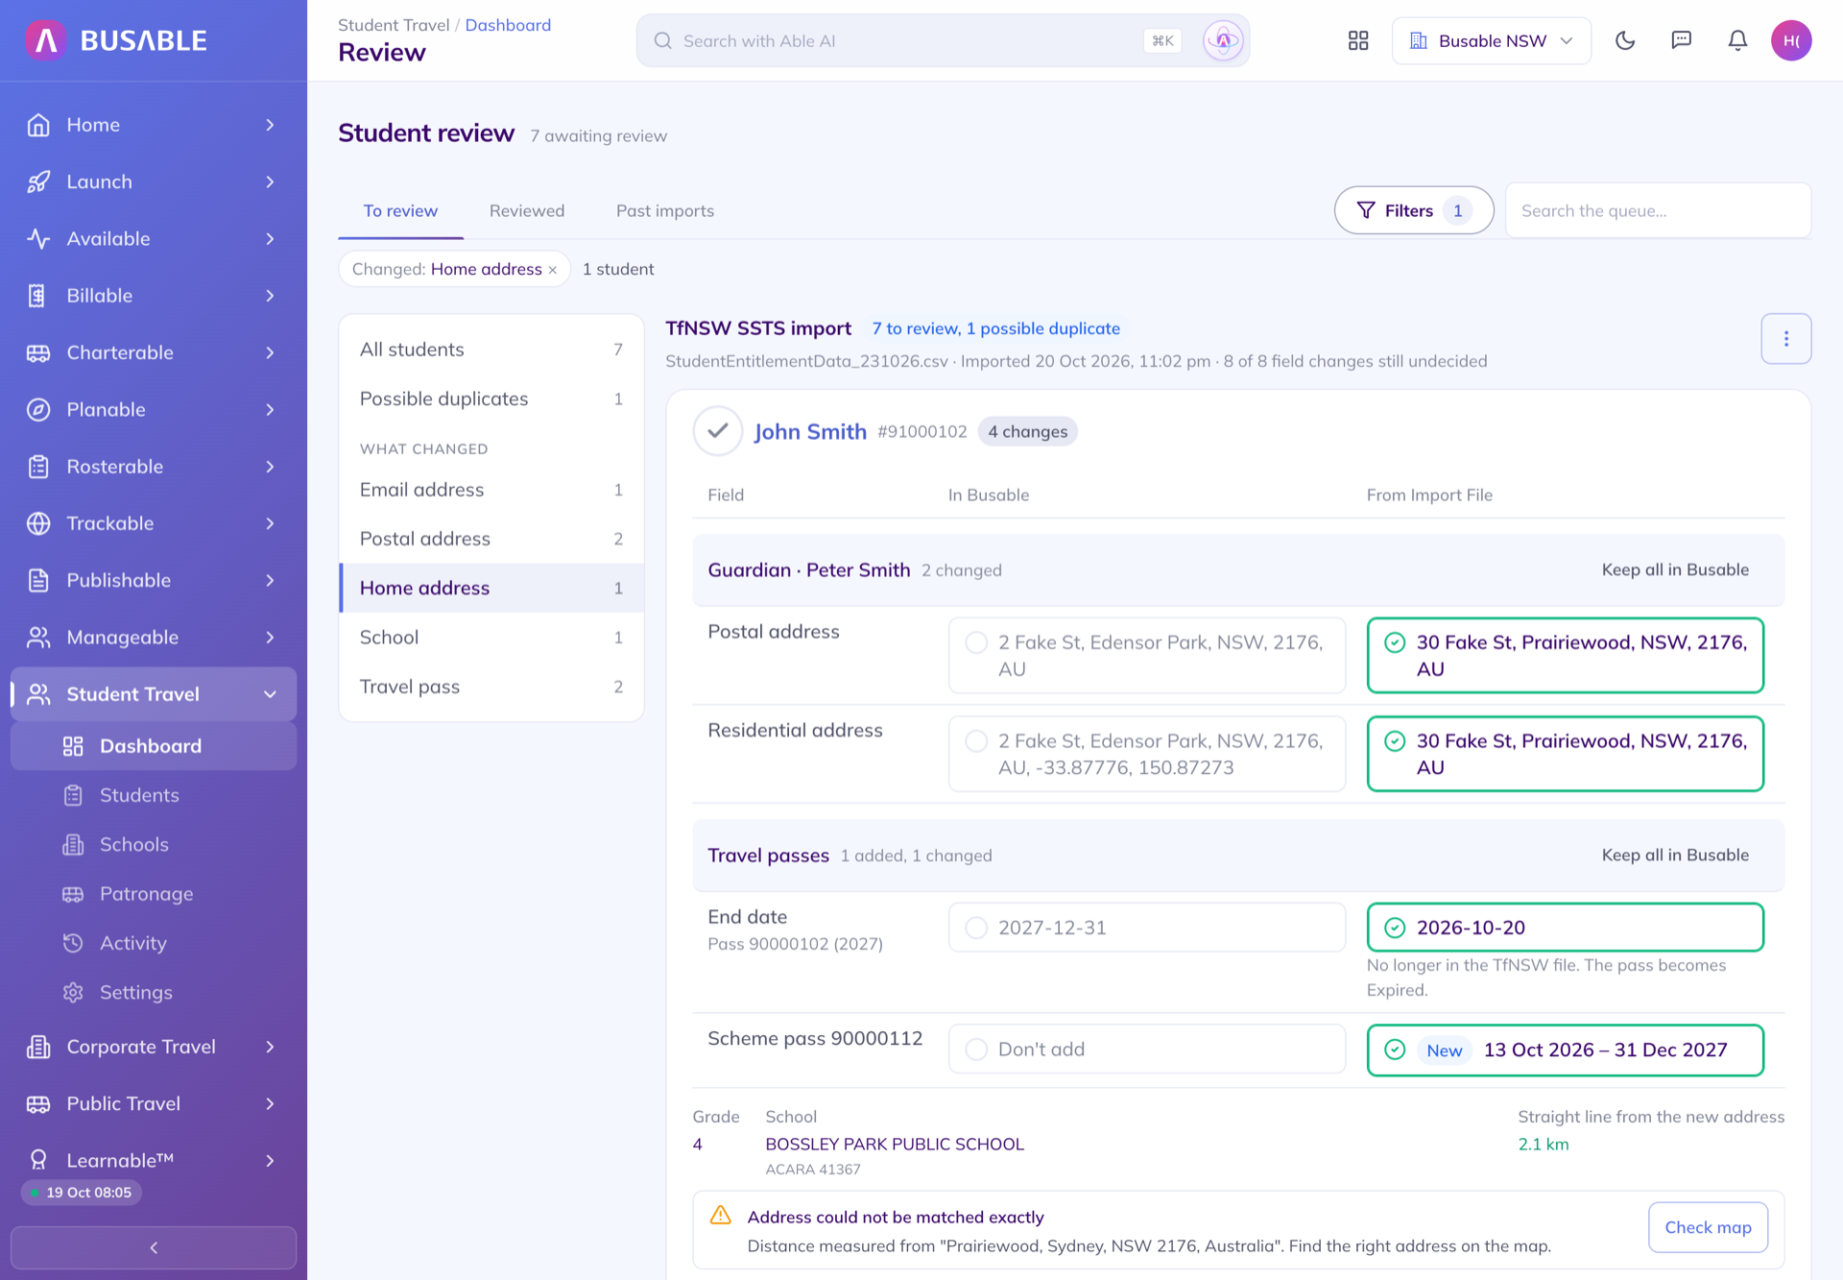Collapse the sidebar with bottom arrow
1843x1280 pixels.
pyautogui.click(x=154, y=1247)
